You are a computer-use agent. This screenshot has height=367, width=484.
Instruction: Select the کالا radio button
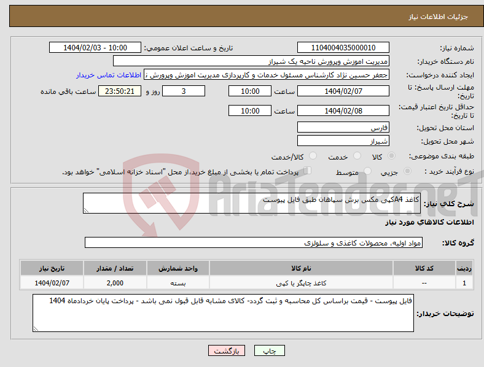391,156
